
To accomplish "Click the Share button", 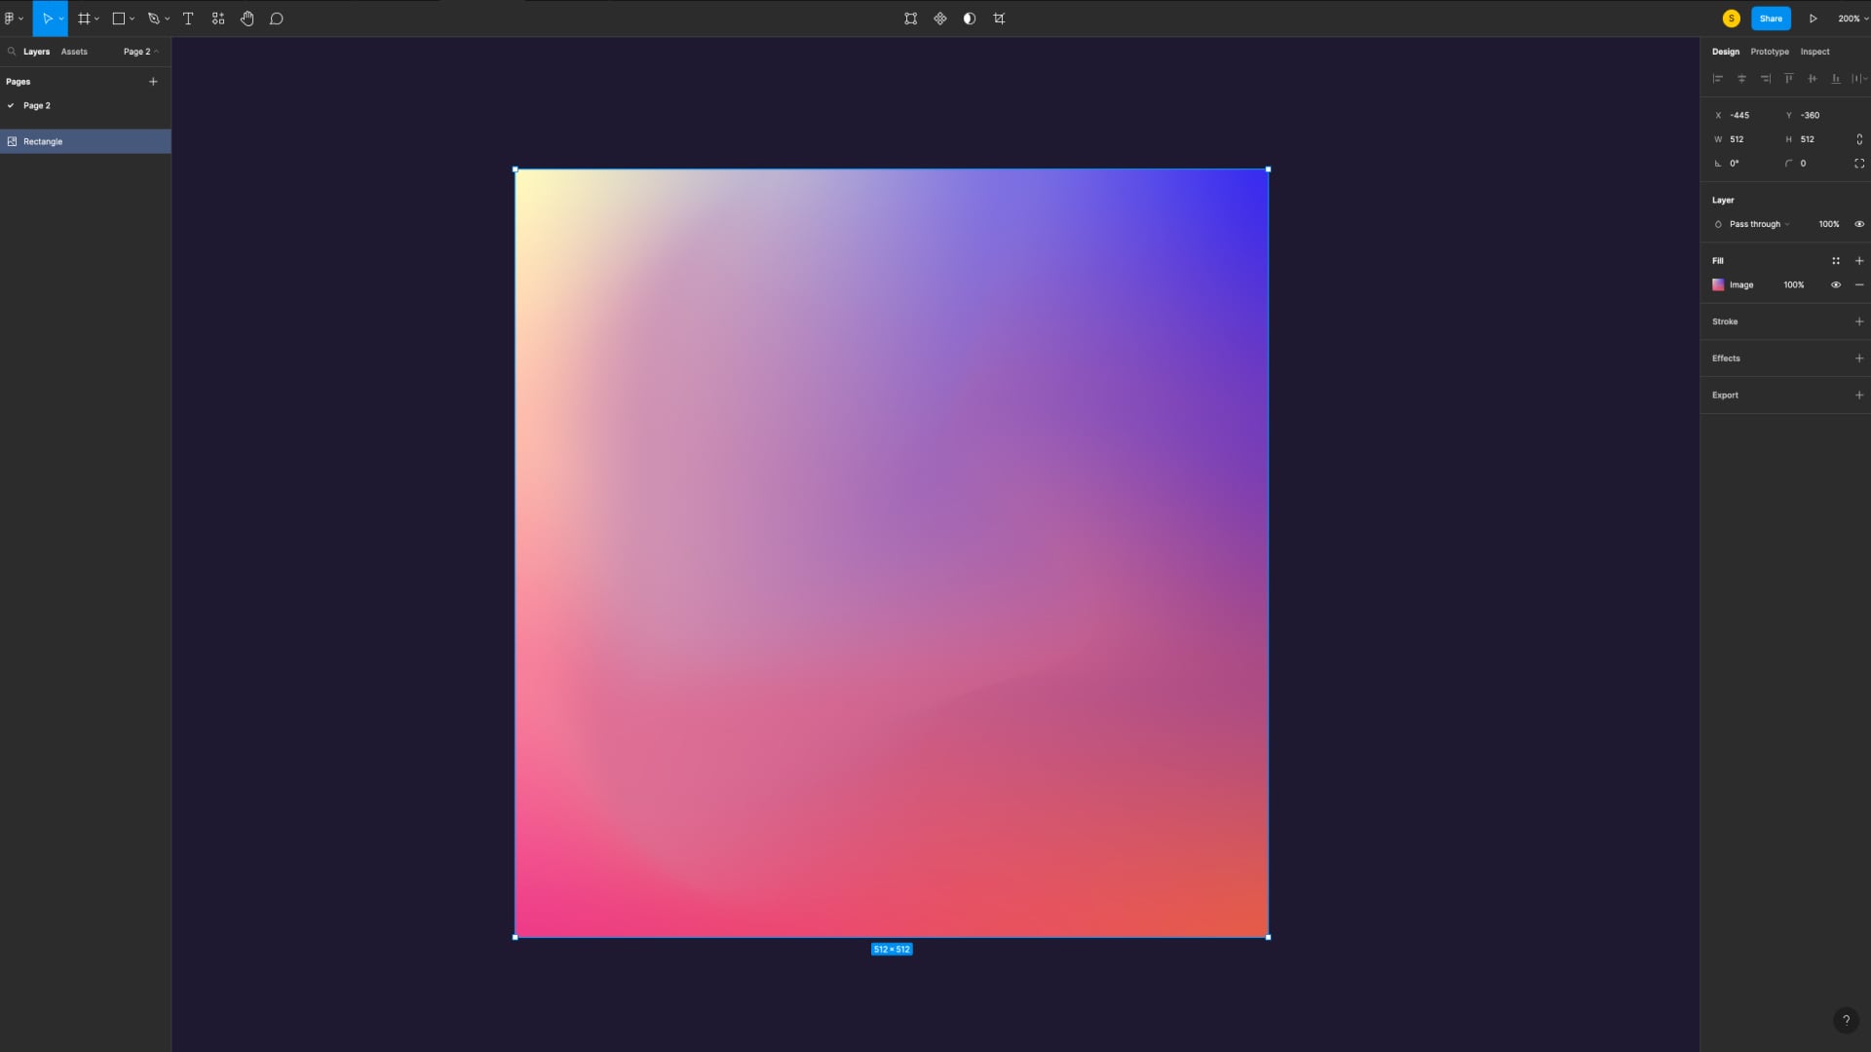I will coord(1771,19).
